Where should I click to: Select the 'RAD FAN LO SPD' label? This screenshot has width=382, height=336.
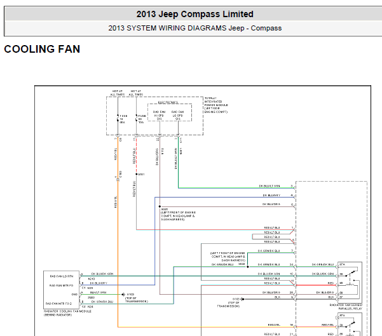178,115
